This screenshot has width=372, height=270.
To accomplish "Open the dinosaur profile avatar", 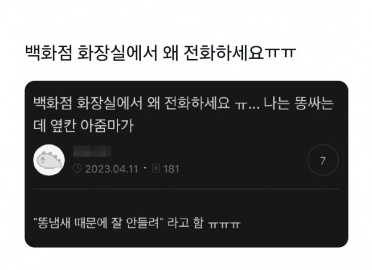I will point(49,160).
